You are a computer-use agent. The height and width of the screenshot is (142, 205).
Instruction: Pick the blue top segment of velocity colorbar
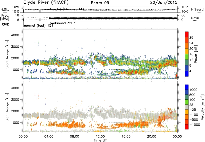[187, 87]
